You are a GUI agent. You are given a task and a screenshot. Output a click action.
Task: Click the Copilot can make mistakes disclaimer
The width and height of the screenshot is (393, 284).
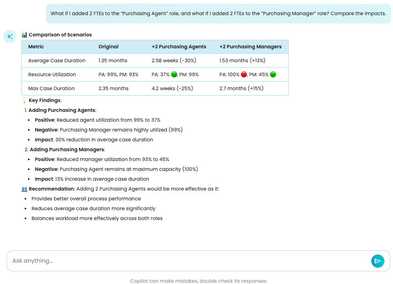point(198,281)
